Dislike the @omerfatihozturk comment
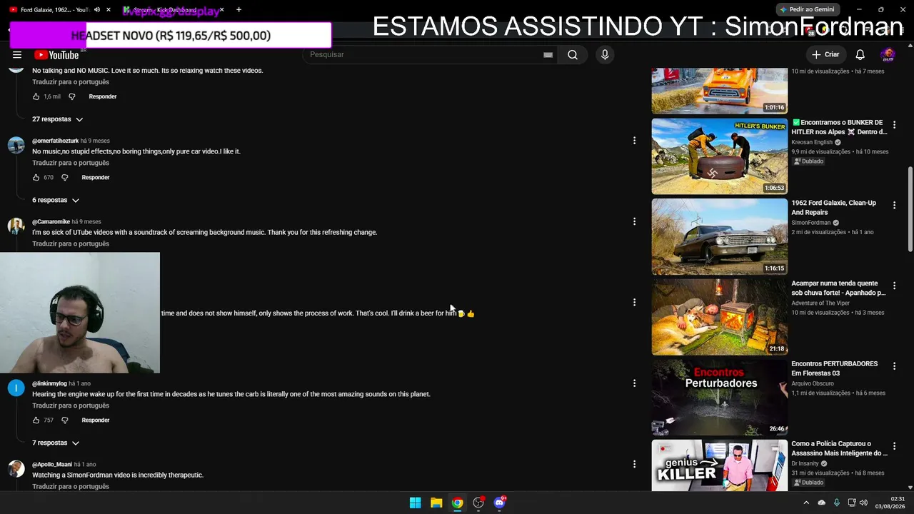Viewport: 914px width, 514px height. pyautogui.click(x=64, y=177)
